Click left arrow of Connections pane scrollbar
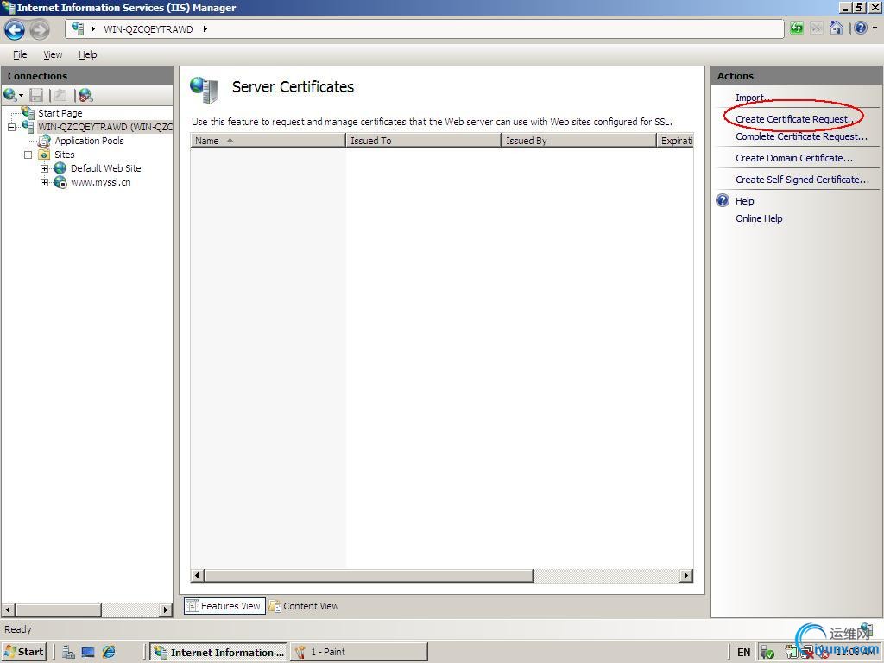Image resolution: width=884 pixels, height=663 pixels. tap(8, 609)
